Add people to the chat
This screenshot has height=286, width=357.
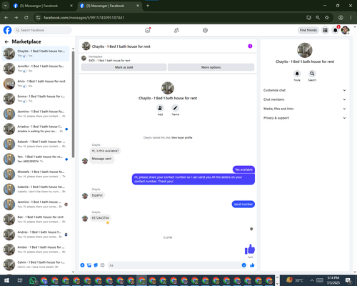(x=160, y=108)
